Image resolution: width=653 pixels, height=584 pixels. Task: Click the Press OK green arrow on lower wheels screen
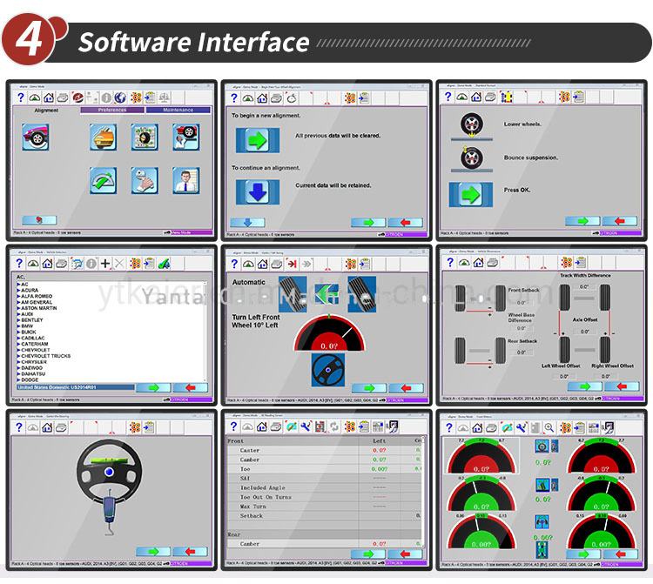[470, 194]
